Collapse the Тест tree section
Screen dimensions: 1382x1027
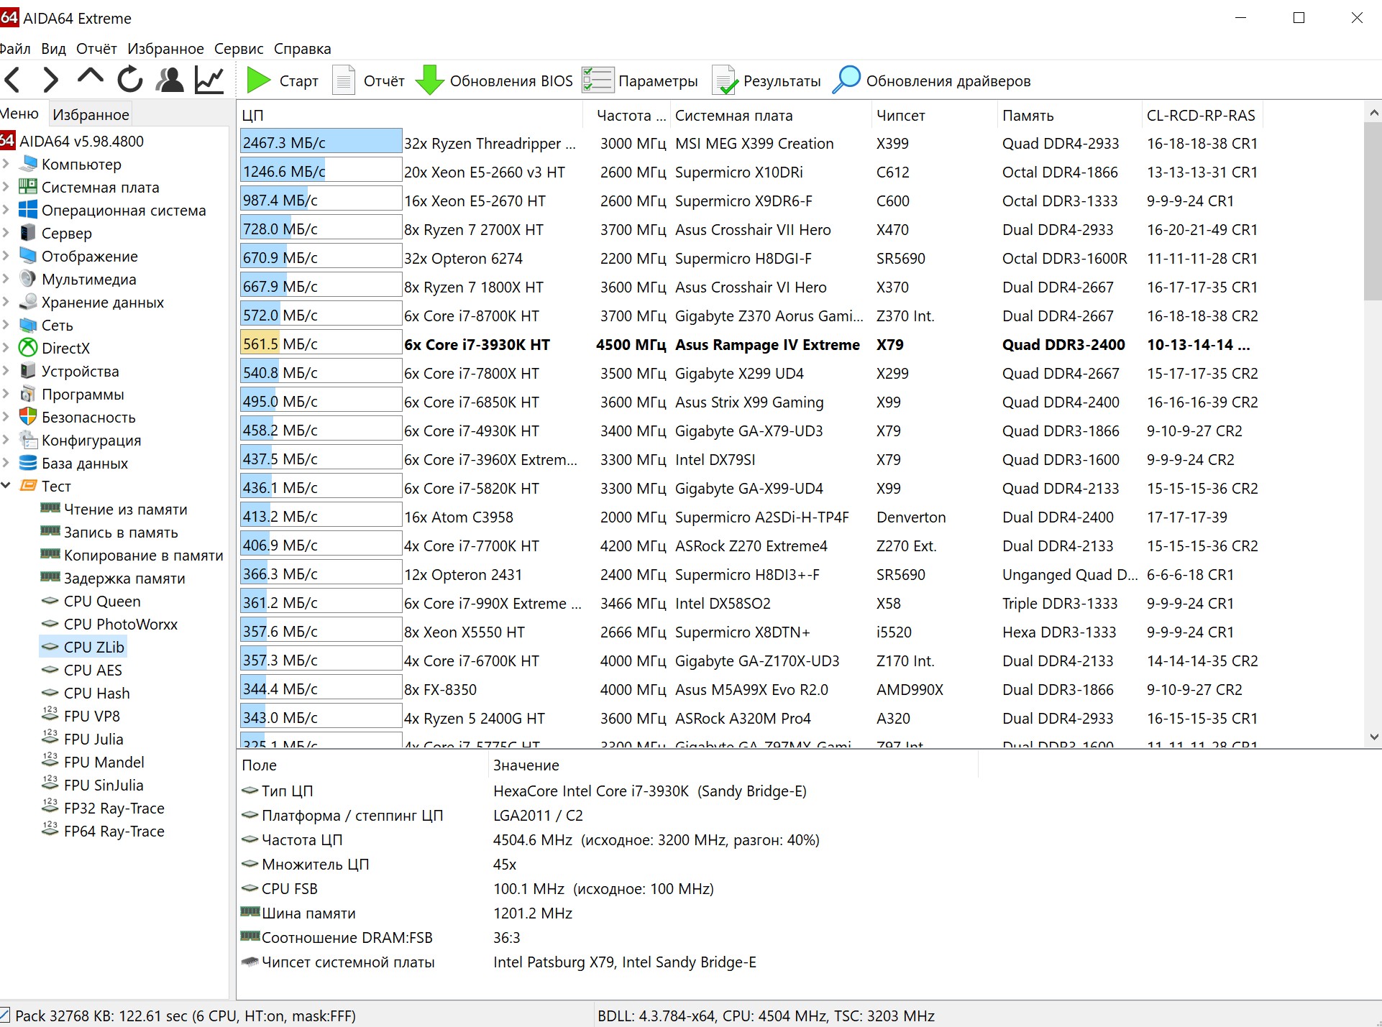point(6,486)
